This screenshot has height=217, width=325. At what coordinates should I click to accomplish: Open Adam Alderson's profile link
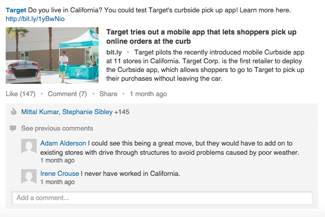point(63,143)
